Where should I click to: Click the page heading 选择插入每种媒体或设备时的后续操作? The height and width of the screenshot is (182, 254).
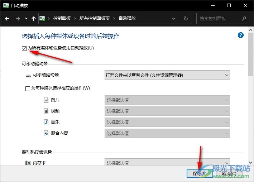click(x=71, y=36)
